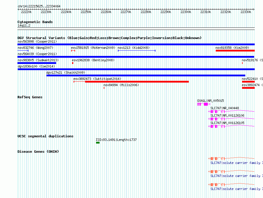Select the nsv564039 (Cooper2011) variant label
This screenshot has height=198, width=263.
pyautogui.click(x=37, y=54)
